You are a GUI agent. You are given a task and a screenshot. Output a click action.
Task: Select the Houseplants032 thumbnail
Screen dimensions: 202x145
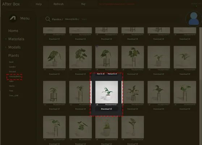pyautogui.click(x=80, y=127)
